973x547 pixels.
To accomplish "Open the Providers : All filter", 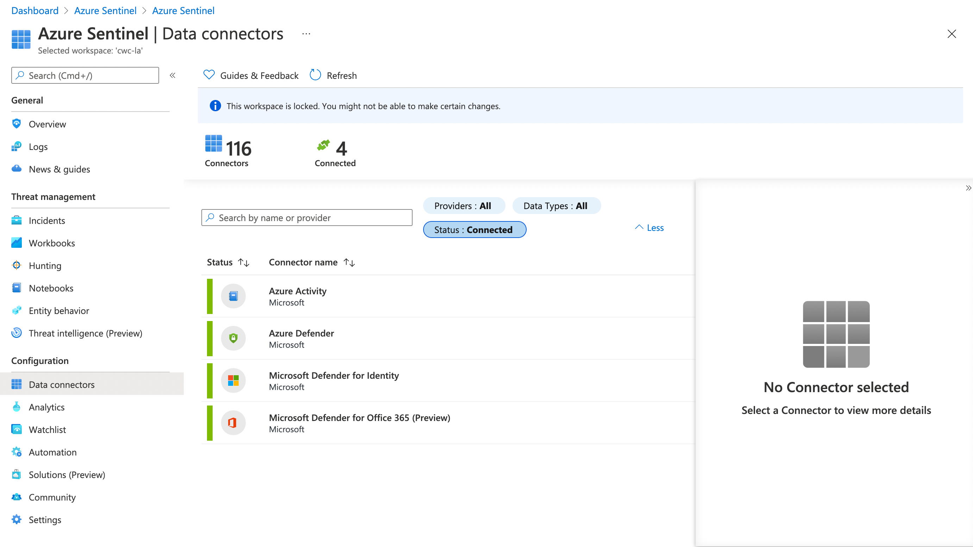I will (x=464, y=206).
